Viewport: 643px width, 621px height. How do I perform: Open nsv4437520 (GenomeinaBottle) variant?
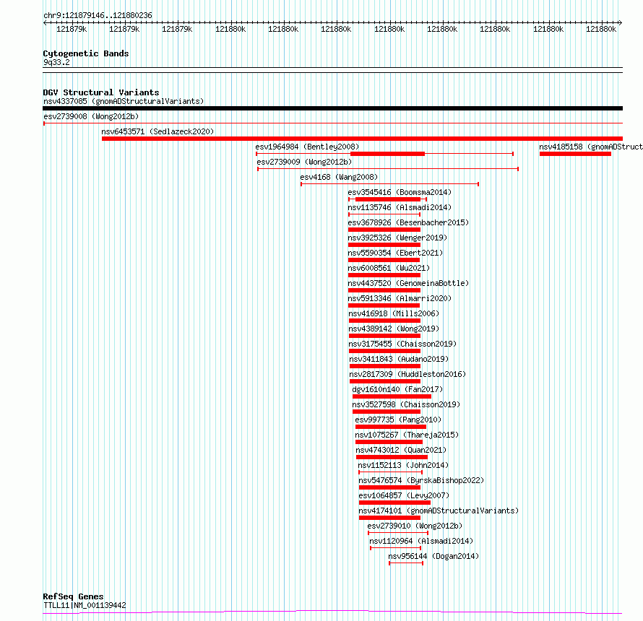(x=408, y=283)
